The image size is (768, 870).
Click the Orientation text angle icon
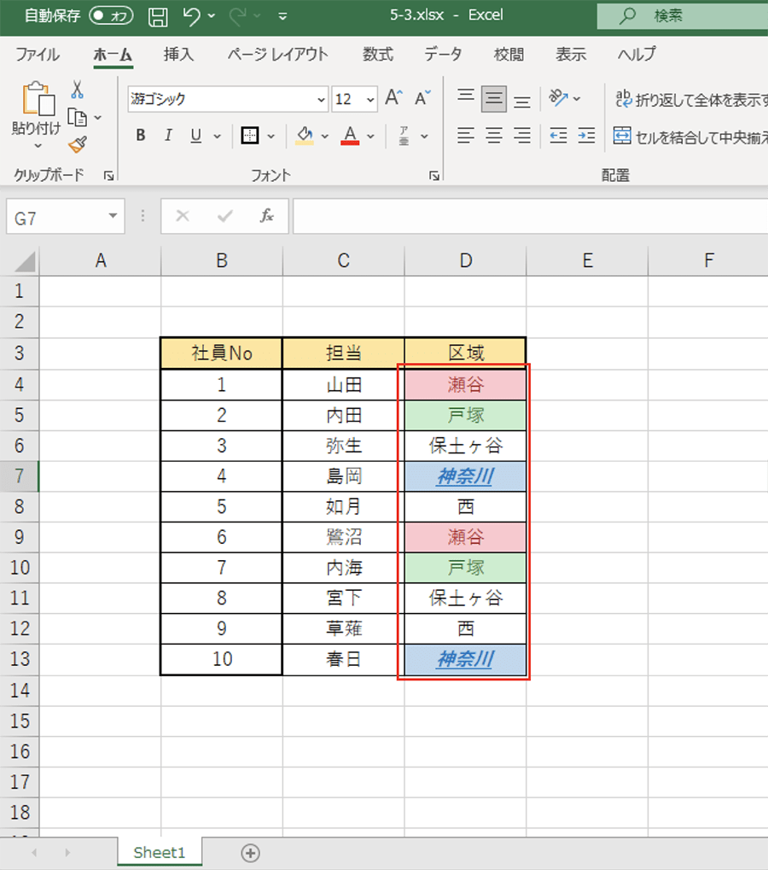pyautogui.click(x=558, y=97)
